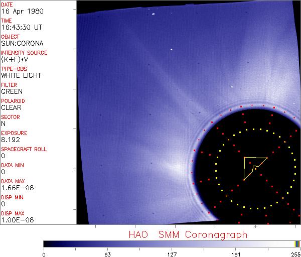Click the "HAO SMM Coronagraph" title
This screenshot has height=257, width=301.
tap(188, 234)
